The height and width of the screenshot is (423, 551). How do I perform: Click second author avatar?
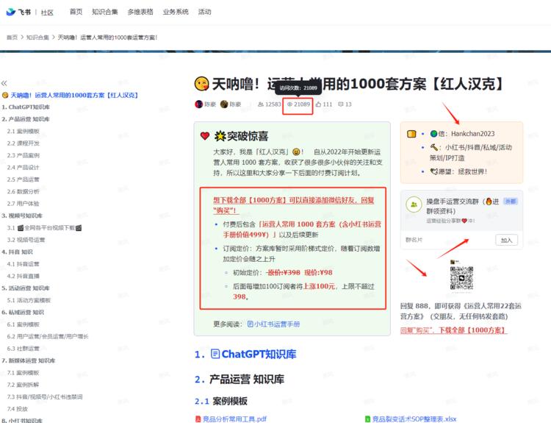pos(224,104)
